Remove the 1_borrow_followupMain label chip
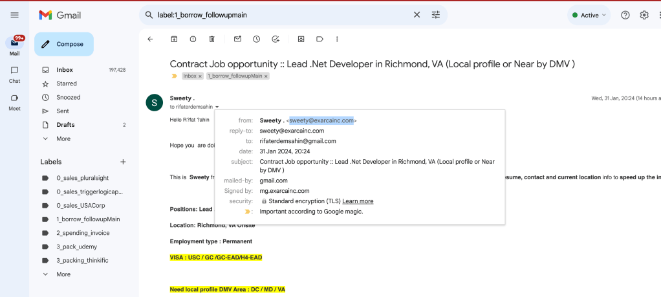Image resolution: width=661 pixels, height=297 pixels. click(x=266, y=76)
